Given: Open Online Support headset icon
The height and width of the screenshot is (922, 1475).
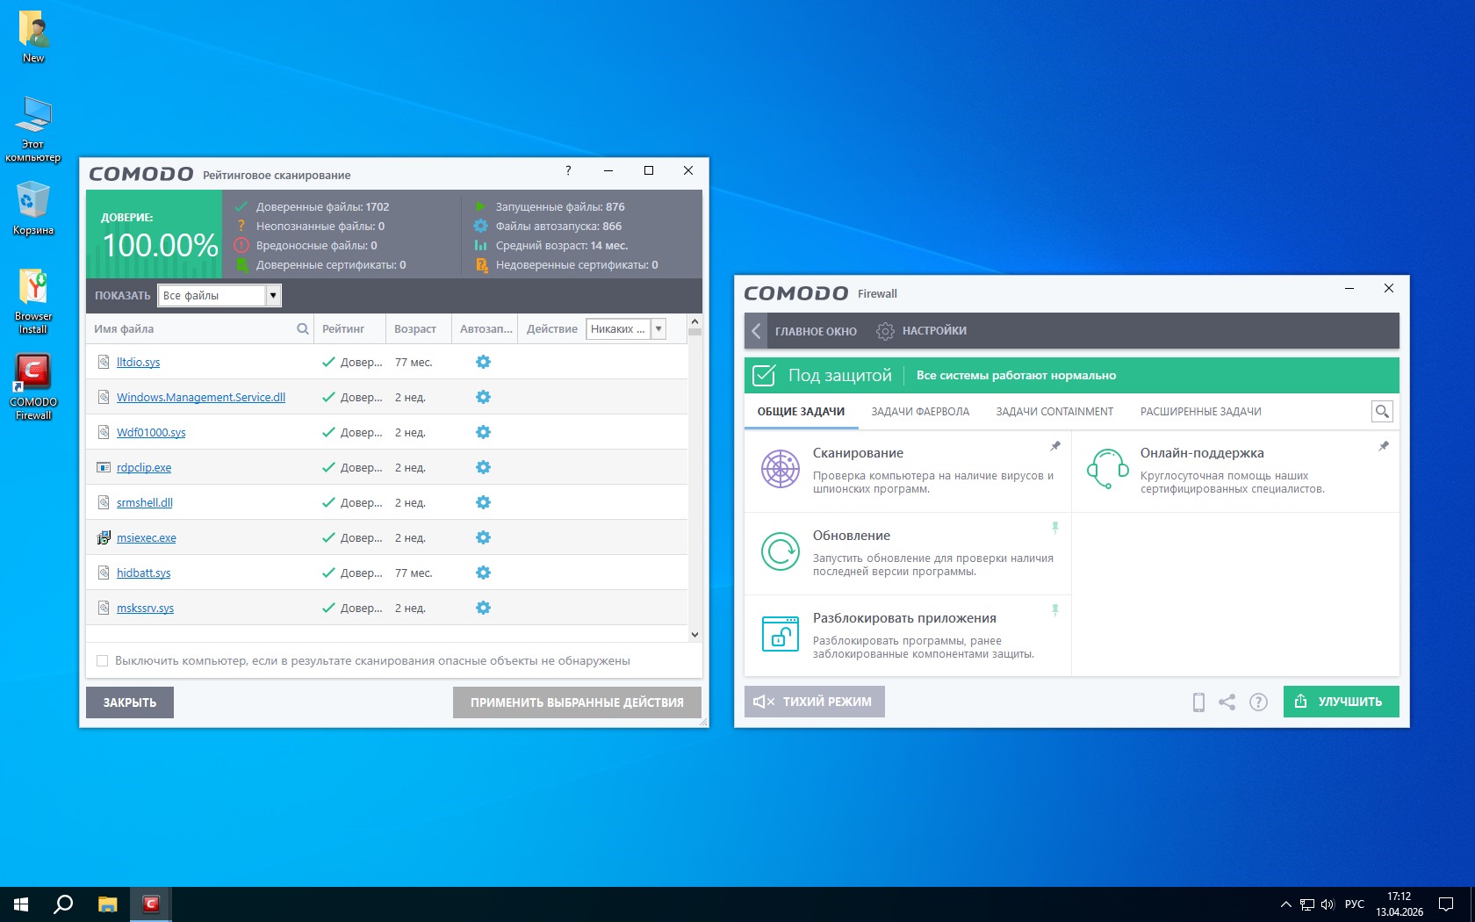Looking at the screenshot, I should (1107, 469).
